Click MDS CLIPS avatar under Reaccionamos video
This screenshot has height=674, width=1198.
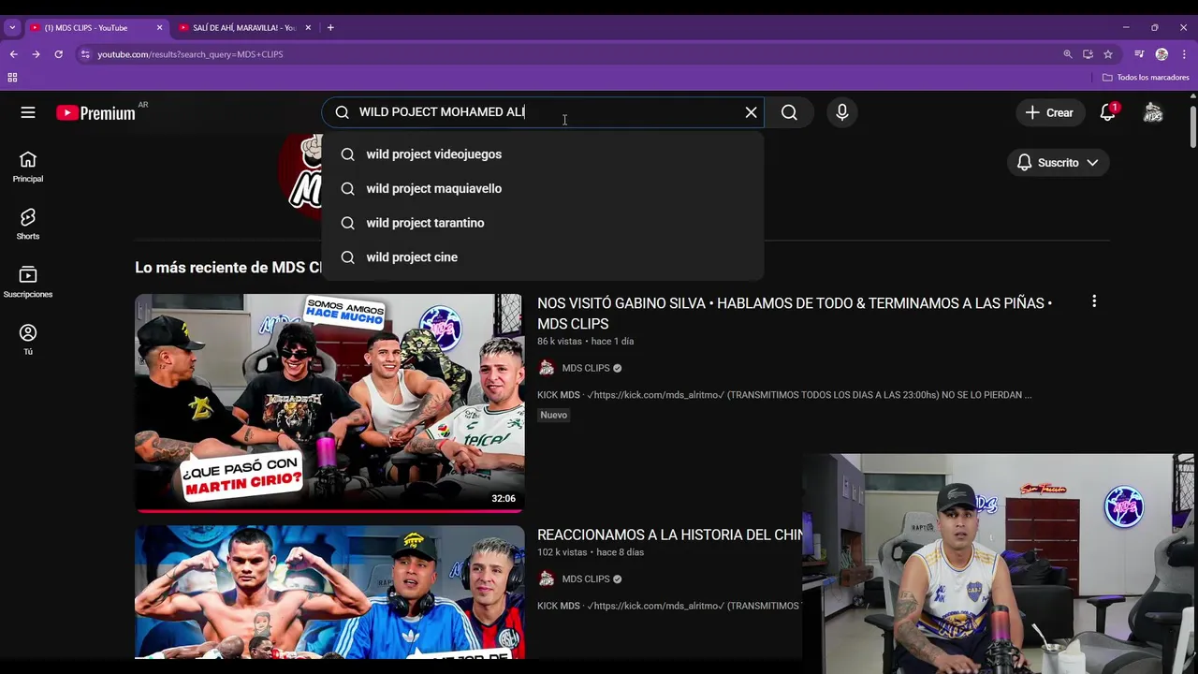click(x=547, y=579)
